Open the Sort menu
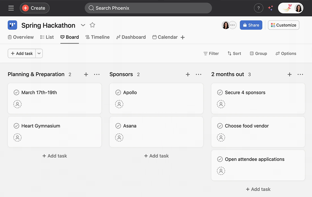The height and width of the screenshot is (197, 312). (234, 53)
